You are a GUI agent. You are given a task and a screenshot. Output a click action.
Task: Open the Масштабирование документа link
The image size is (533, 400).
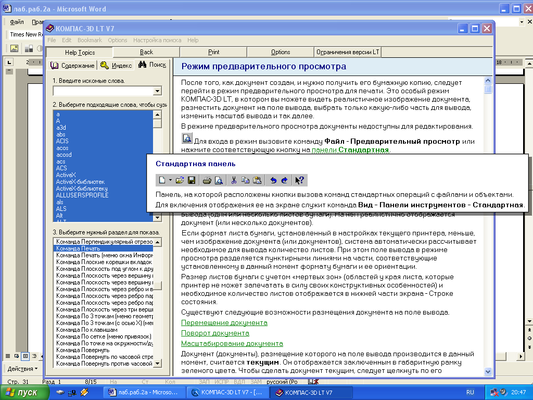[x=232, y=344]
